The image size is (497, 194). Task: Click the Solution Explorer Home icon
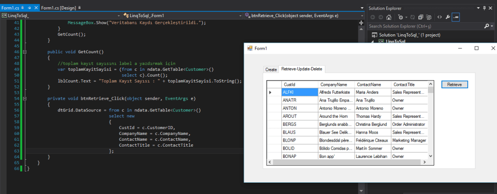[x=389, y=17]
